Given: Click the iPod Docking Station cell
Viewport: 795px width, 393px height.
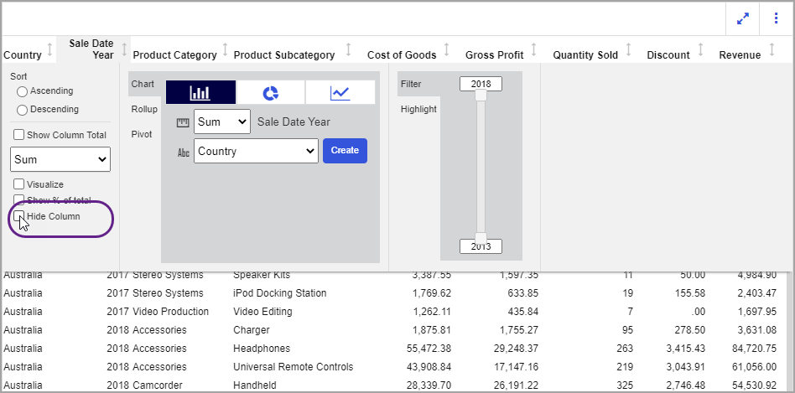Looking at the screenshot, I should (280, 293).
